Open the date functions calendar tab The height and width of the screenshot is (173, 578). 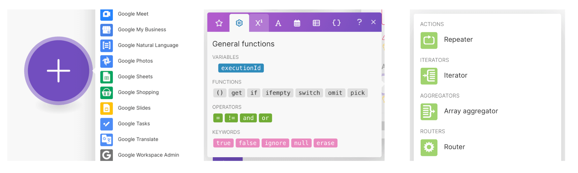pos(297,23)
